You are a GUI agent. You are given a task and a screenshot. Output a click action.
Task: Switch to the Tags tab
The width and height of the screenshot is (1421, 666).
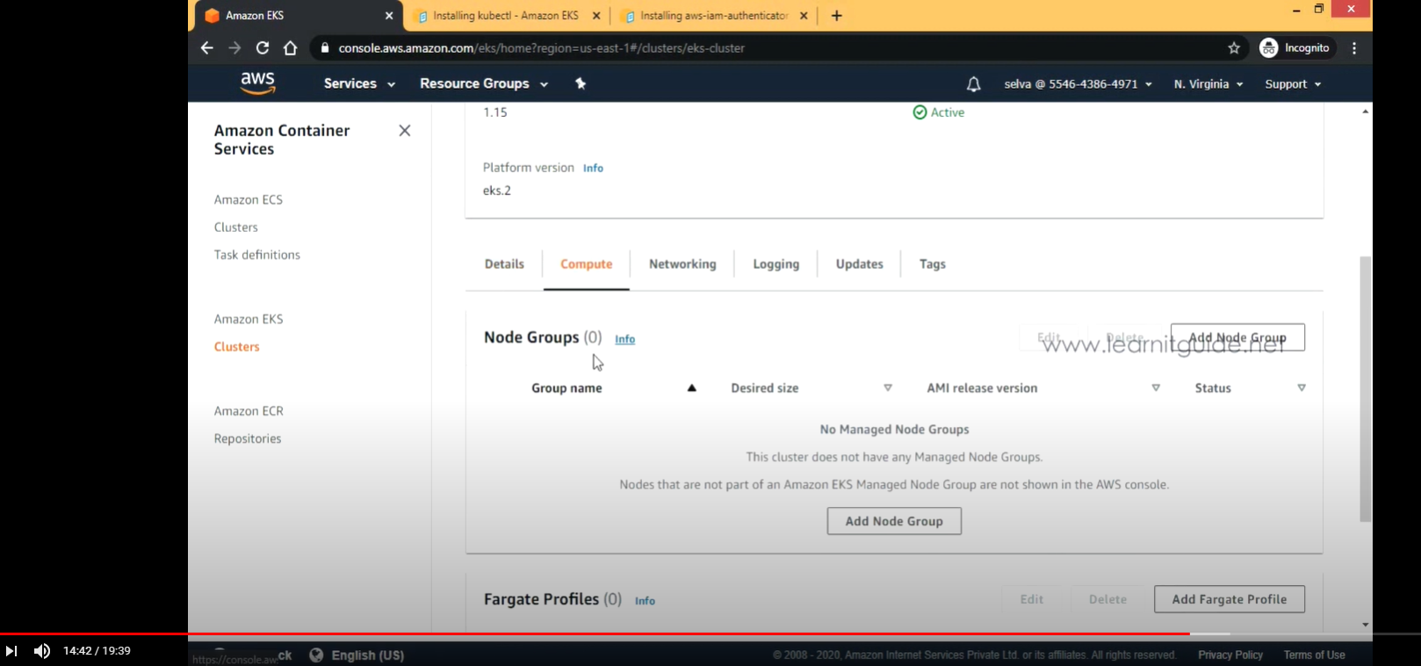pyautogui.click(x=933, y=264)
